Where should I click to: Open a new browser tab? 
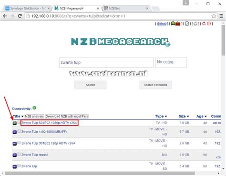click(x=155, y=9)
